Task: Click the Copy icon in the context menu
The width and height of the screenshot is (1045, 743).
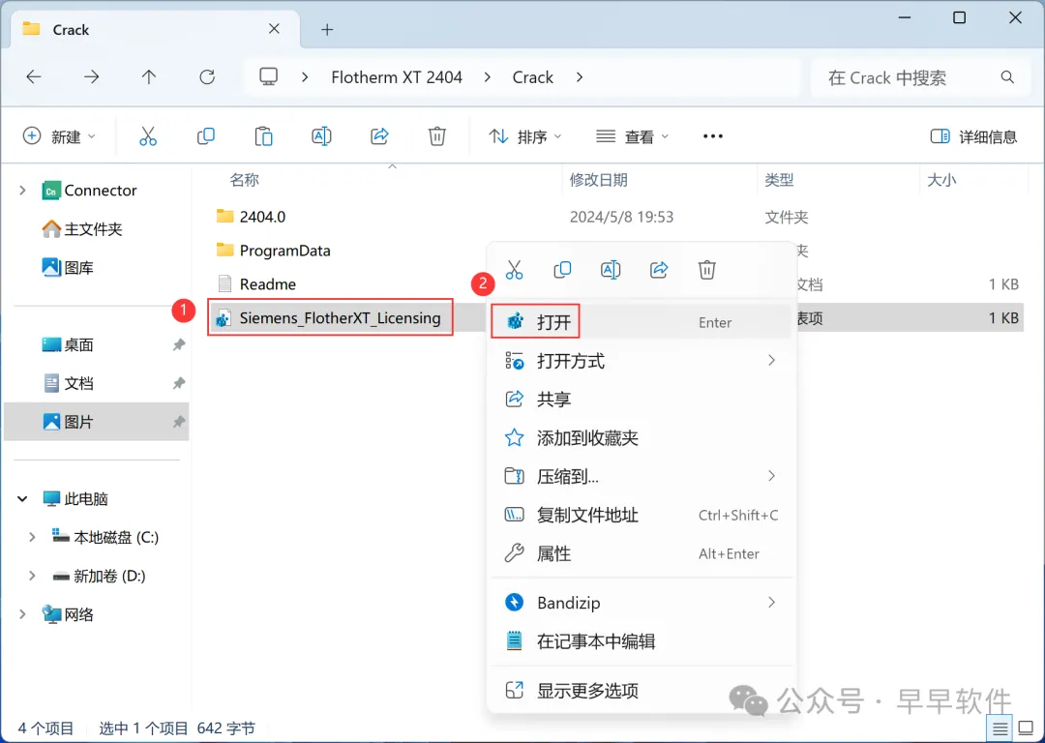Action: (x=562, y=270)
